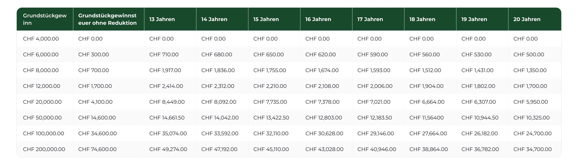Screen dimensions: 578x165
Task: Click the 13 Jahren column header
Action: (170, 19)
